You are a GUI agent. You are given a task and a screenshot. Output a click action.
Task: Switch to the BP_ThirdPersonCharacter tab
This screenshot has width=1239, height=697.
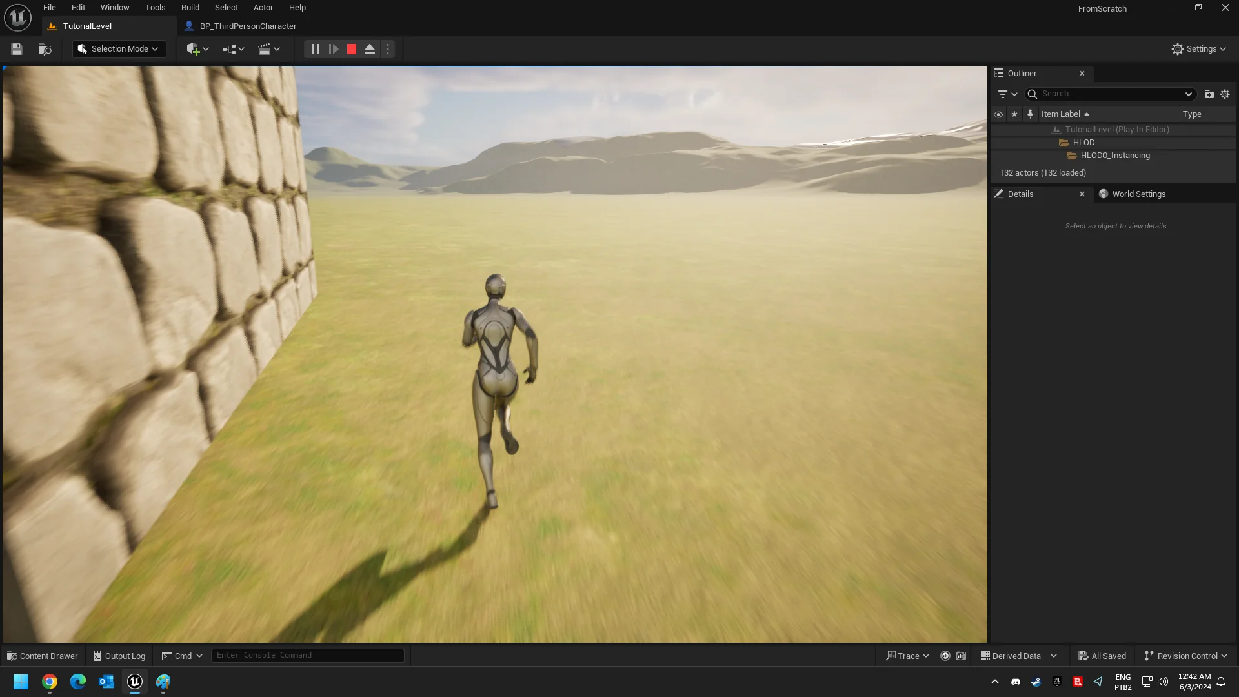click(x=248, y=26)
